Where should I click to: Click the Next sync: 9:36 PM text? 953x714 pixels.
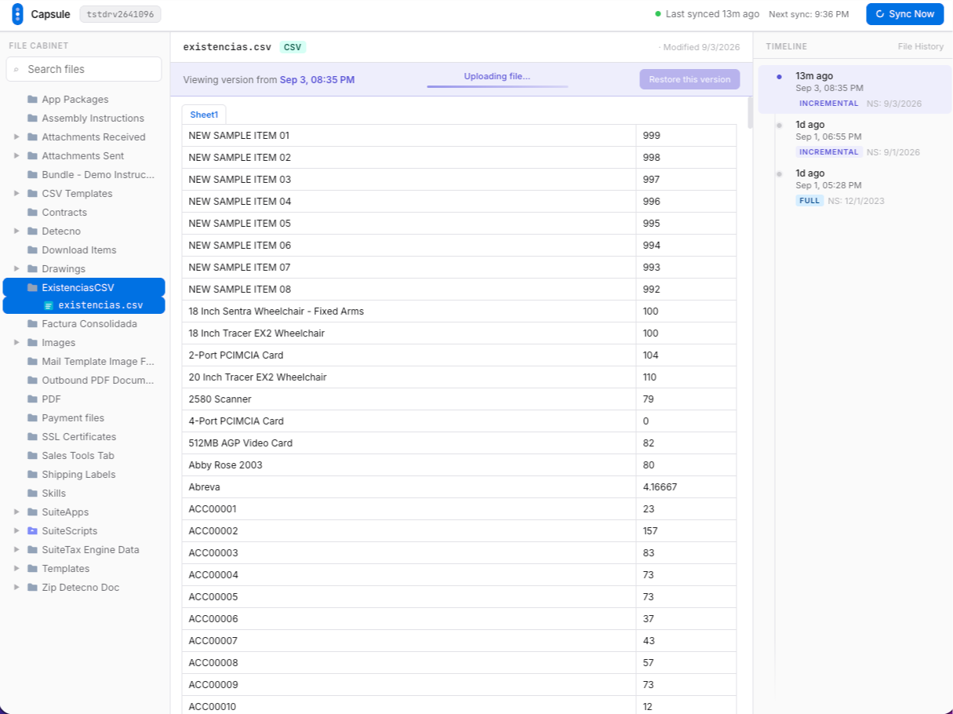click(x=809, y=14)
